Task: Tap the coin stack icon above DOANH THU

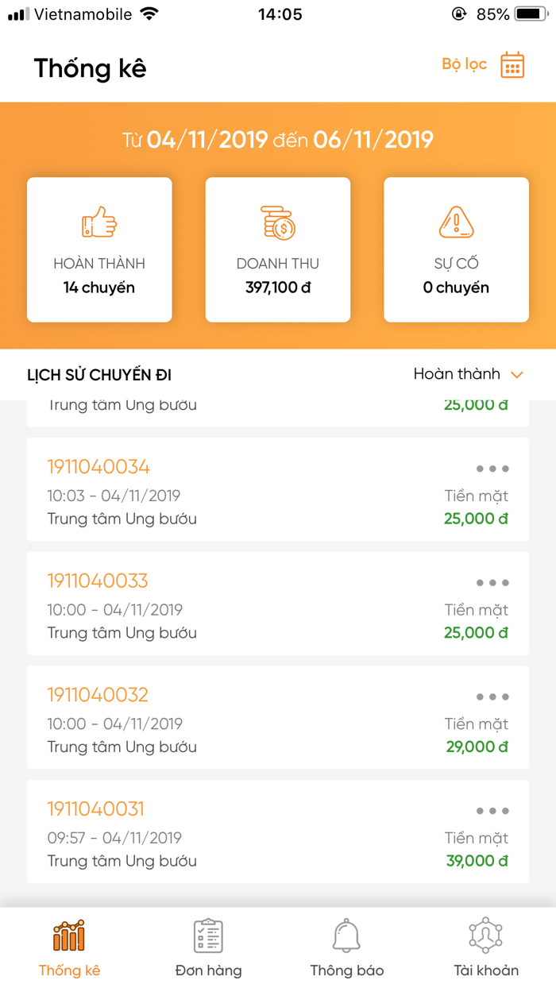Action: [x=278, y=221]
